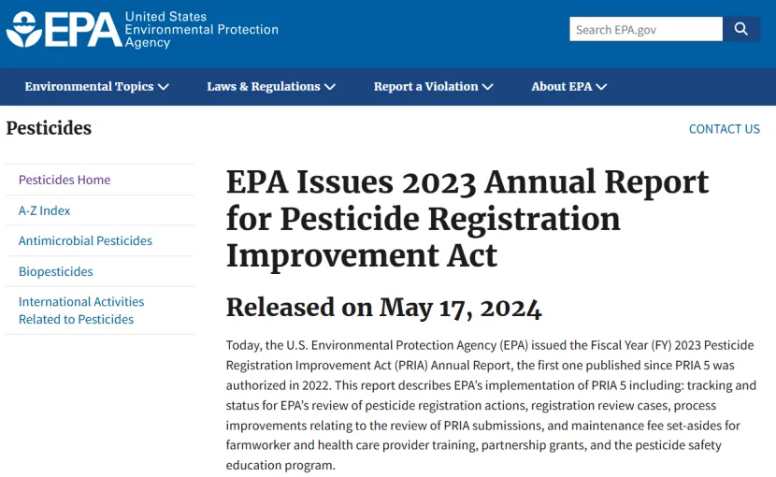Click the search magnifier icon
Screen dimensions: 776x477
741,29
